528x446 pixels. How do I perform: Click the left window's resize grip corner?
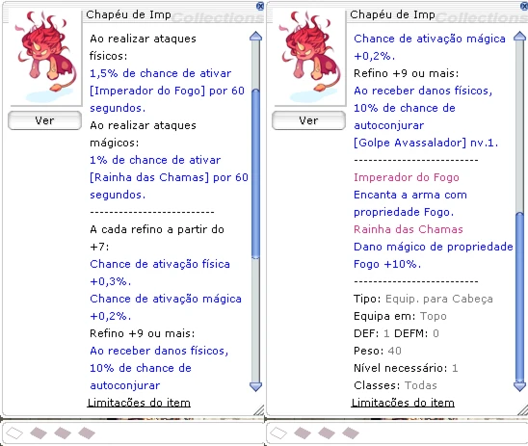[x=259, y=410]
